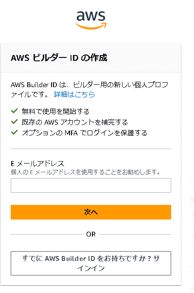Open the 詳細はこちら link
Viewport: 194px width, 293px height.
tap(74, 94)
